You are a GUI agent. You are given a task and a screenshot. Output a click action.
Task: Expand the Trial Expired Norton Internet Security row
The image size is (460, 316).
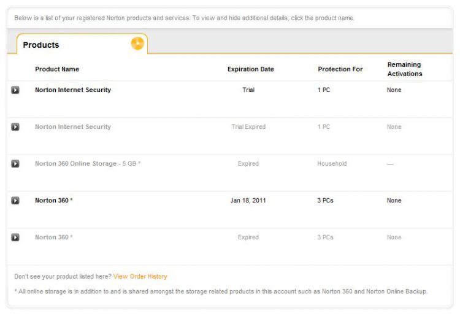tap(15, 127)
